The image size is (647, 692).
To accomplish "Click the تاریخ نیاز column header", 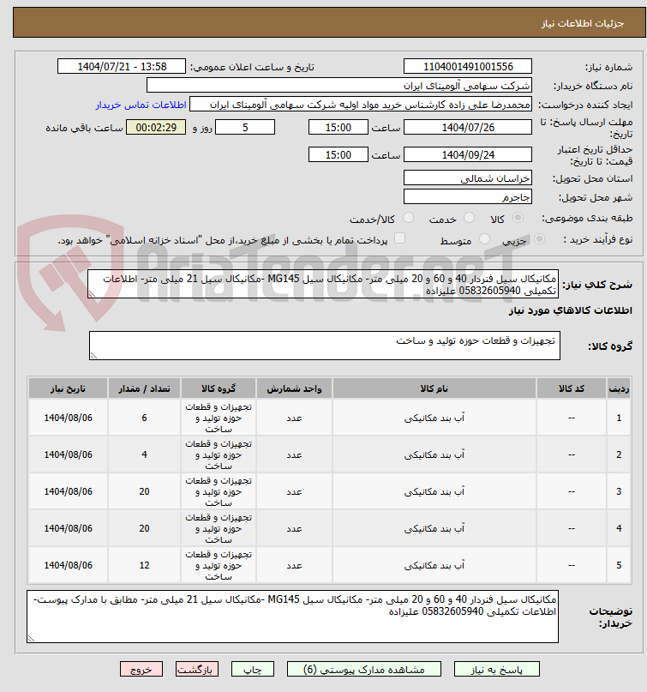I will [x=68, y=388].
